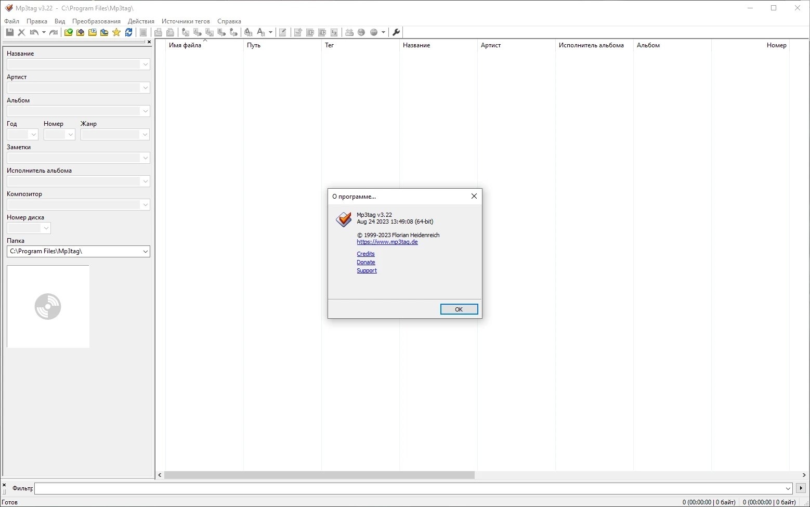Click the freedb globe icon in toolbar
Screen dimensions: 810x507
click(361, 32)
